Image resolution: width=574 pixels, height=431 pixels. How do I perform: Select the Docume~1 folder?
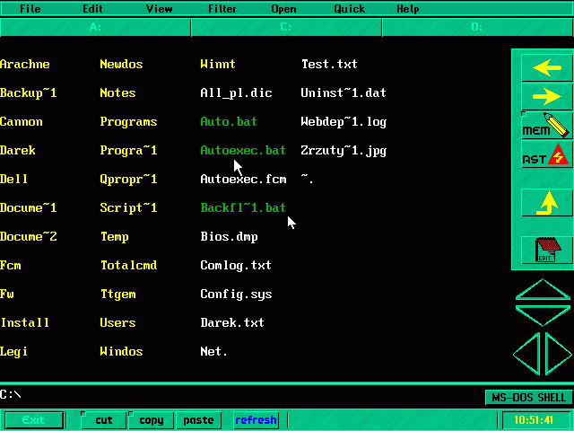(29, 207)
